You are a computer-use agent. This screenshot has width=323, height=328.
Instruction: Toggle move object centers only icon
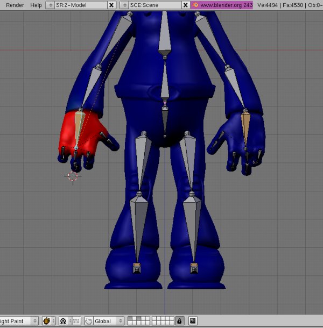click(x=76, y=321)
